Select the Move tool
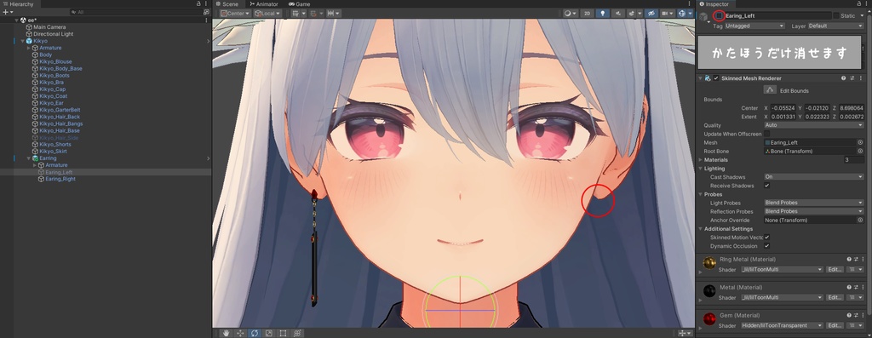872x338 pixels. (x=240, y=333)
